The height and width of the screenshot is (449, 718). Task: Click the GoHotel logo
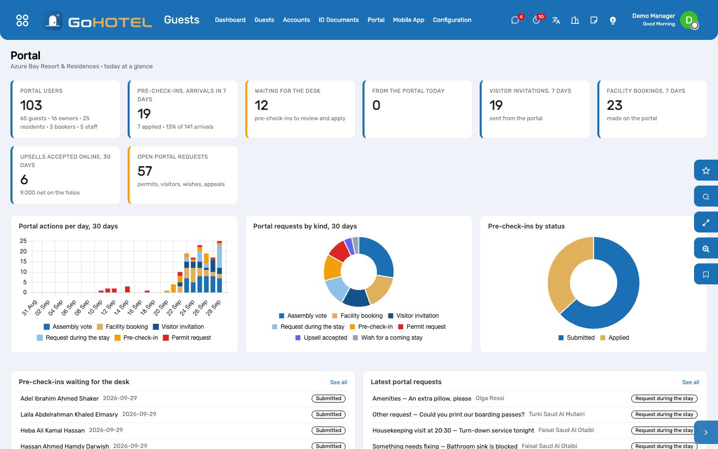[x=98, y=20]
